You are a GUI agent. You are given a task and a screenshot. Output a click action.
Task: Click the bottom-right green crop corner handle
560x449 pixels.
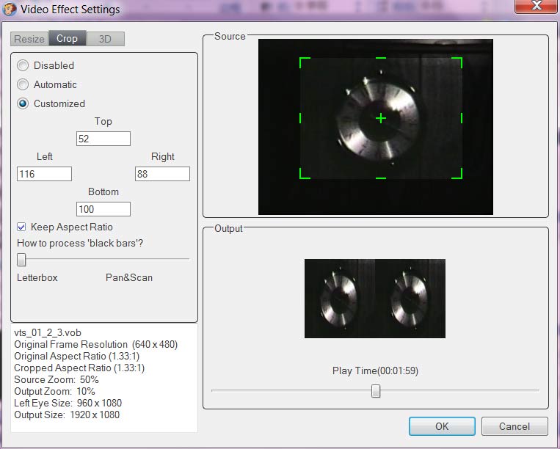(x=457, y=173)
